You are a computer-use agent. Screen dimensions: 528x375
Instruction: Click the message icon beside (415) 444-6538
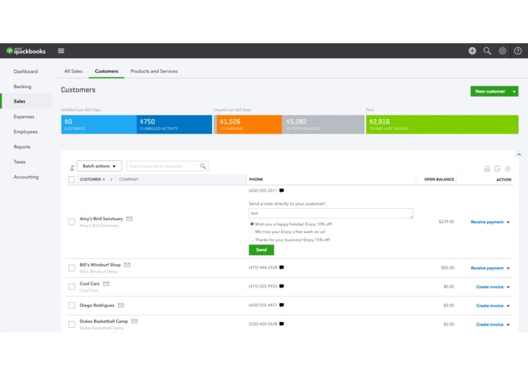tap(282, 267)
